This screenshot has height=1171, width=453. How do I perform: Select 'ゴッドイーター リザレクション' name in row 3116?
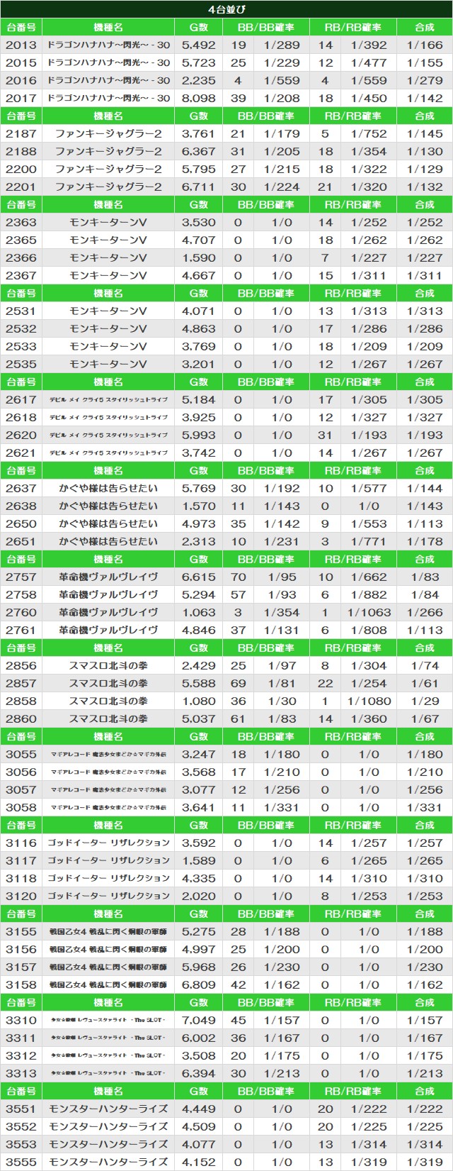pos(108,843)
